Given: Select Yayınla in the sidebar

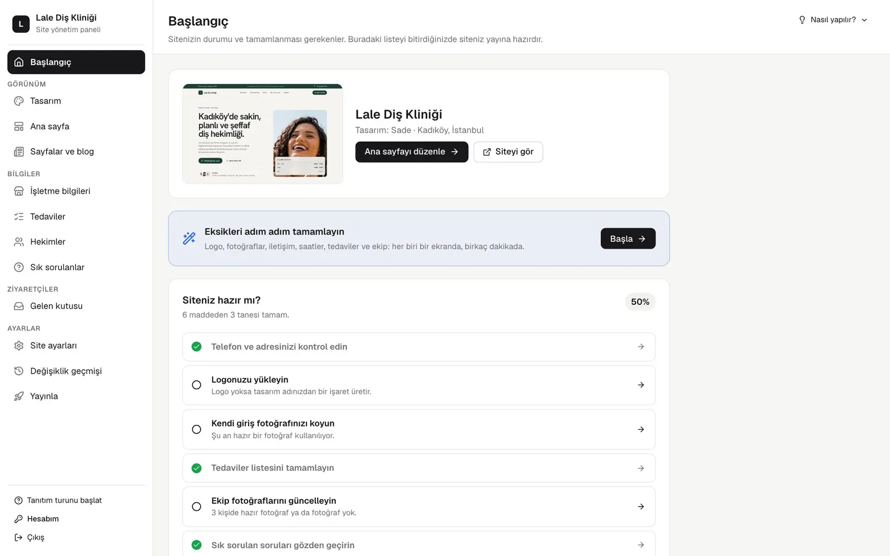Looking at the screenshot, I should pyautogui.click(x=76, y=396).
